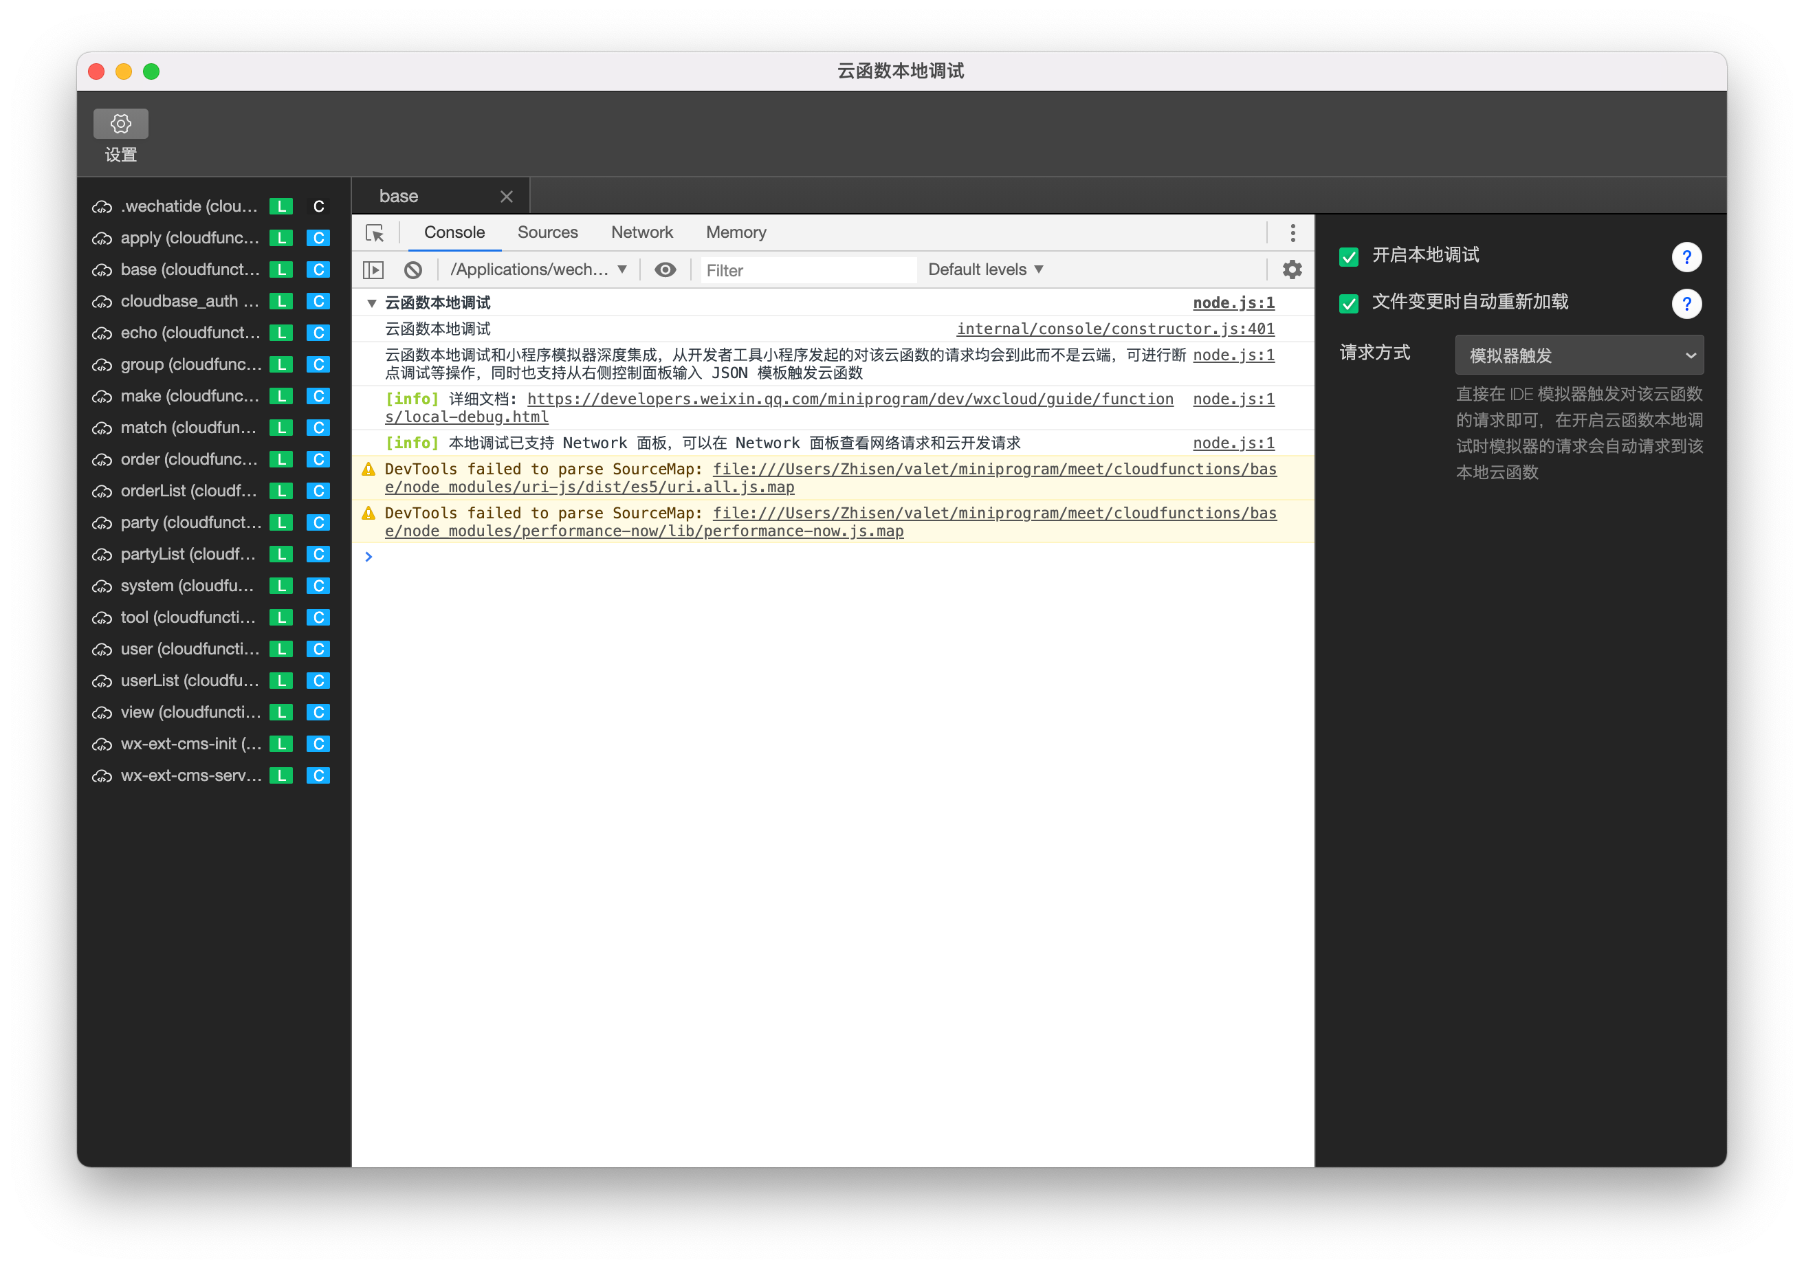
Task: Collapse the 云函数本地调试 console group
Action: [x=372, y=303]
